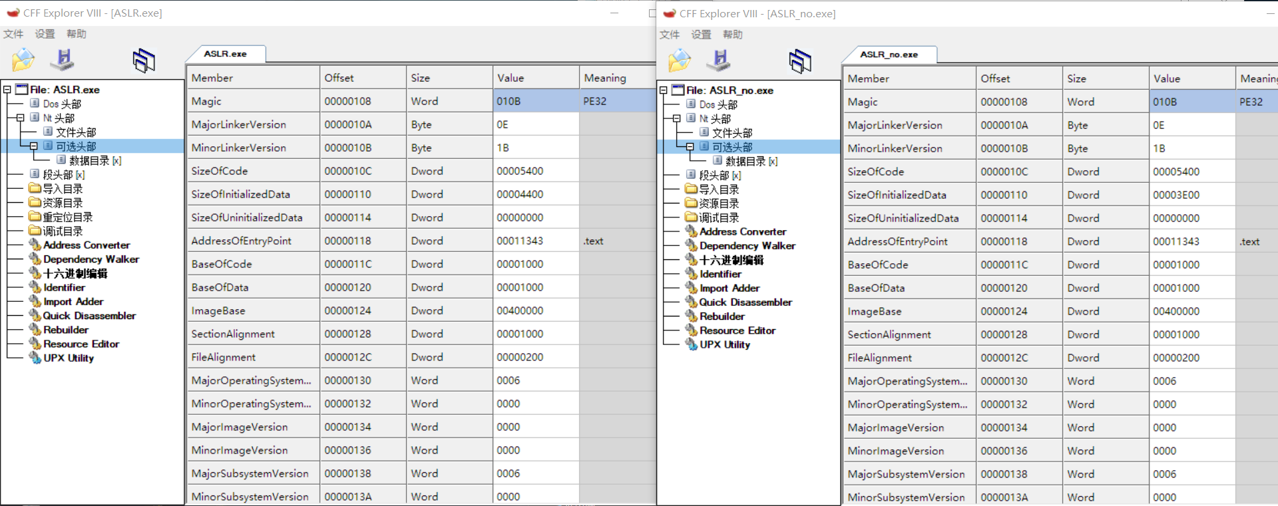Viewport: 1278px width, 506px height.
Task: Open Dependency Walker in ASLR.exe tree
Action: tap(91, 259)
